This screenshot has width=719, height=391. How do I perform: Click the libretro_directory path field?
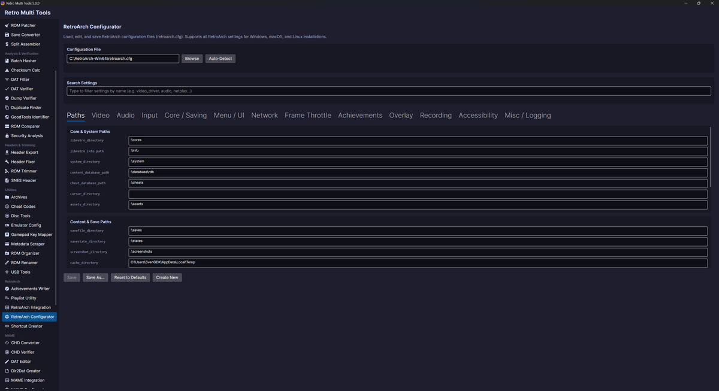point(418,141)
